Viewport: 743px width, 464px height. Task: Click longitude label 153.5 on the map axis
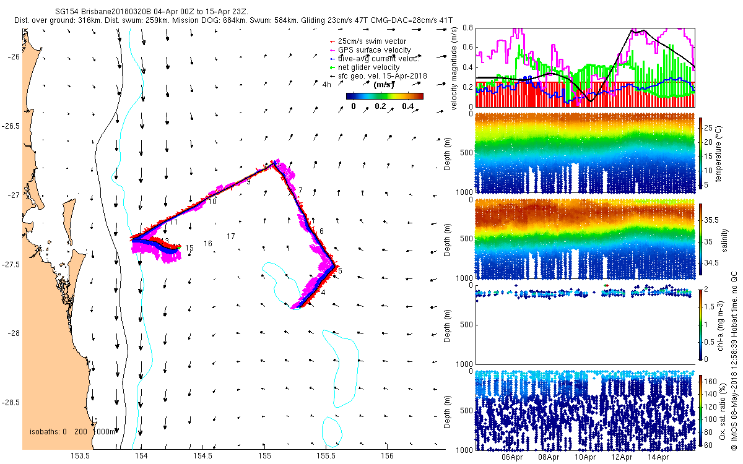[81, 456]
